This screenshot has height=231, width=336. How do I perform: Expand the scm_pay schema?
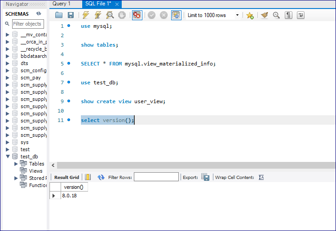coord(8,78)
